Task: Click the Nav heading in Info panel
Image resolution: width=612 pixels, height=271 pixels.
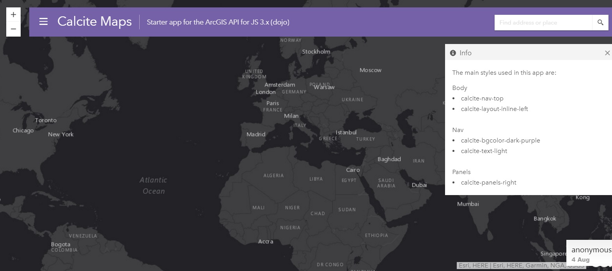Action: [458, 130]
